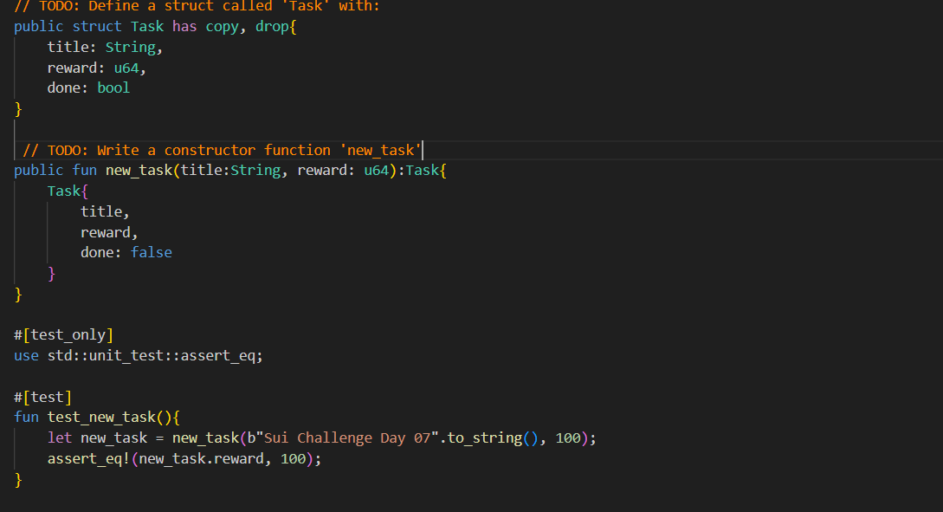943x512 pixels.
Task: Click the '#[test]' attribute
Action: point(42,397)
